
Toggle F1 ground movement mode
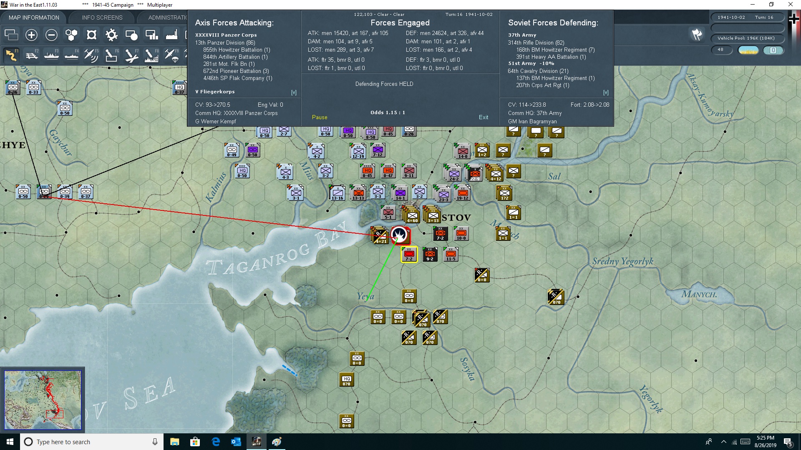tap(11, 55)
